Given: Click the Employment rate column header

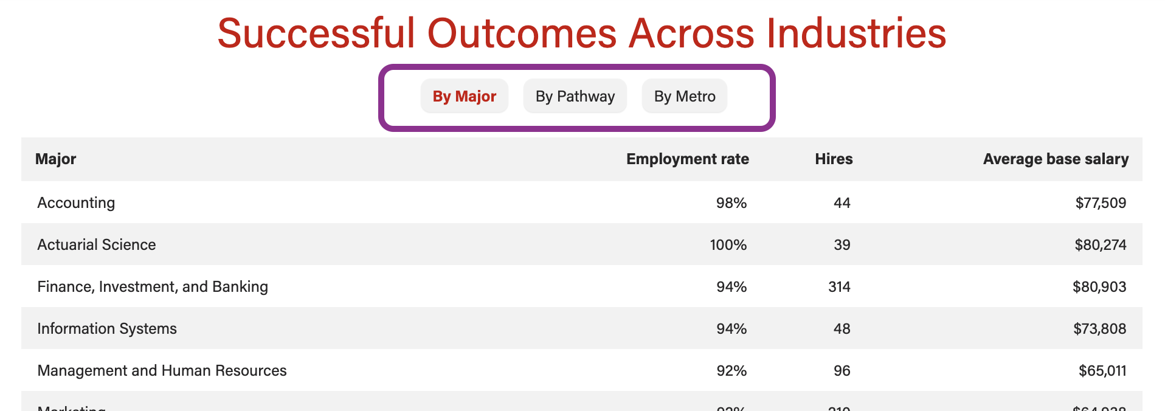Looking at the screenshot, I should click(687, 159).
